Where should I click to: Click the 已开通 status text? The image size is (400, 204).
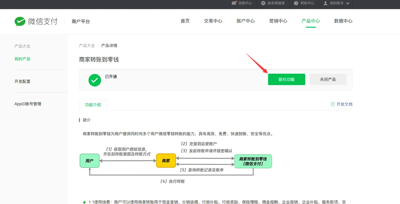click(111, 77)
